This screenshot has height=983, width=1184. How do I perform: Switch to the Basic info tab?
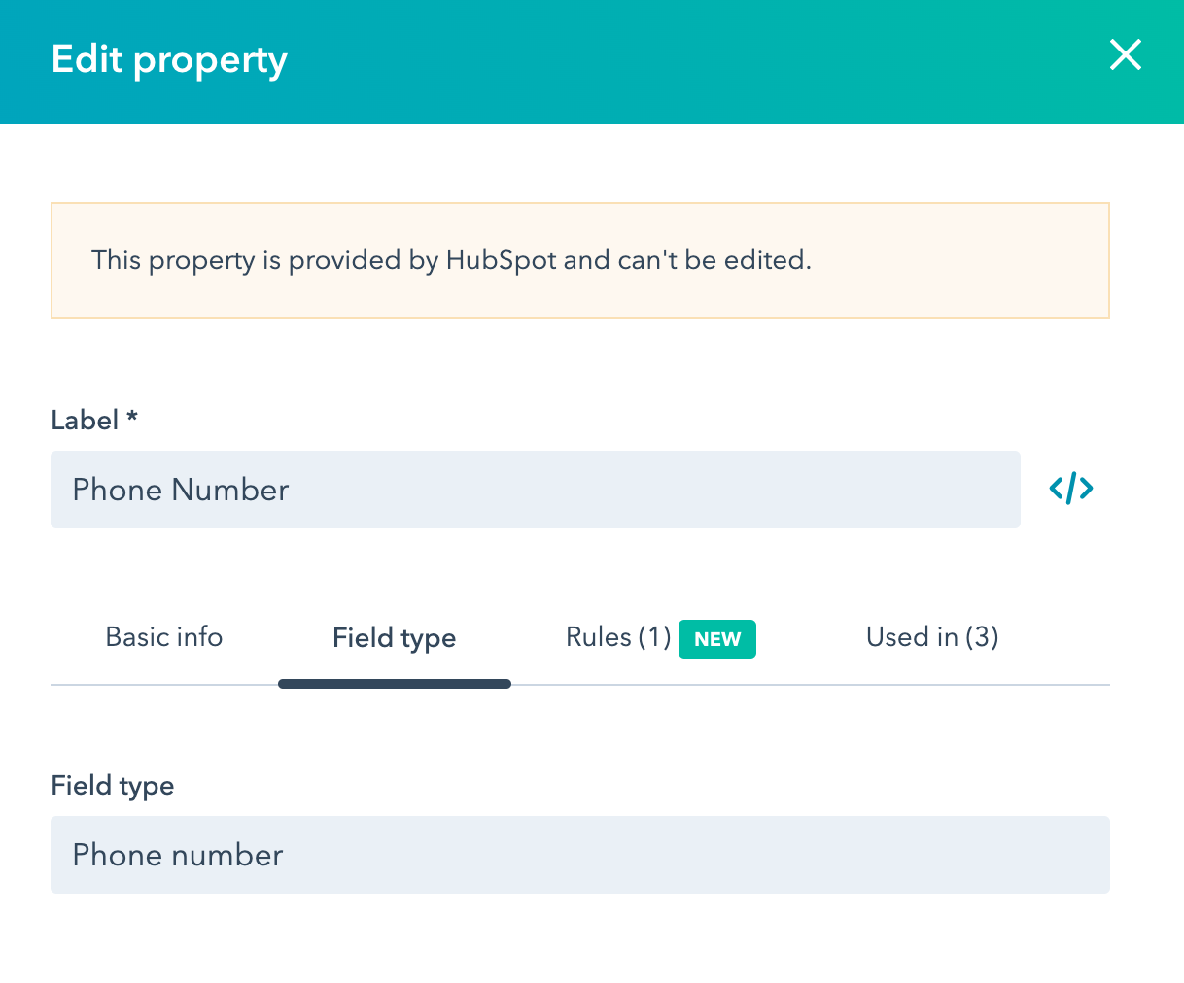(x=164, y=637)
